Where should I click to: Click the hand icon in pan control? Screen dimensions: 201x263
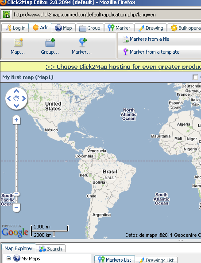pos(16,98)
